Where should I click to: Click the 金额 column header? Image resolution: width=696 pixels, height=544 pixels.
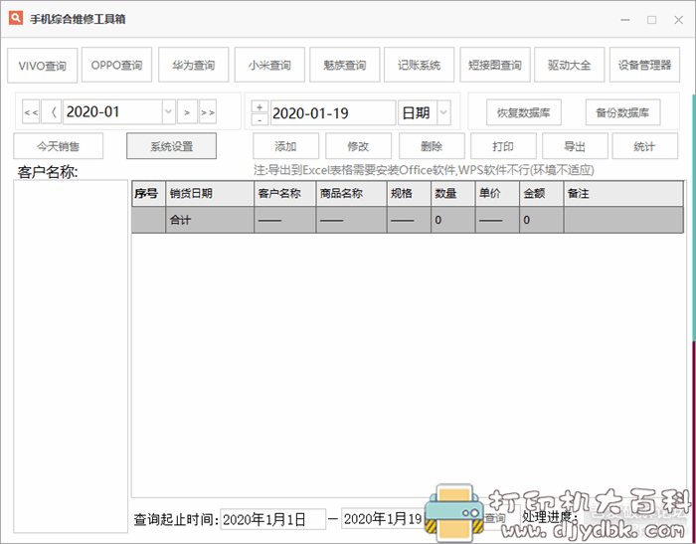click(542, 194)
